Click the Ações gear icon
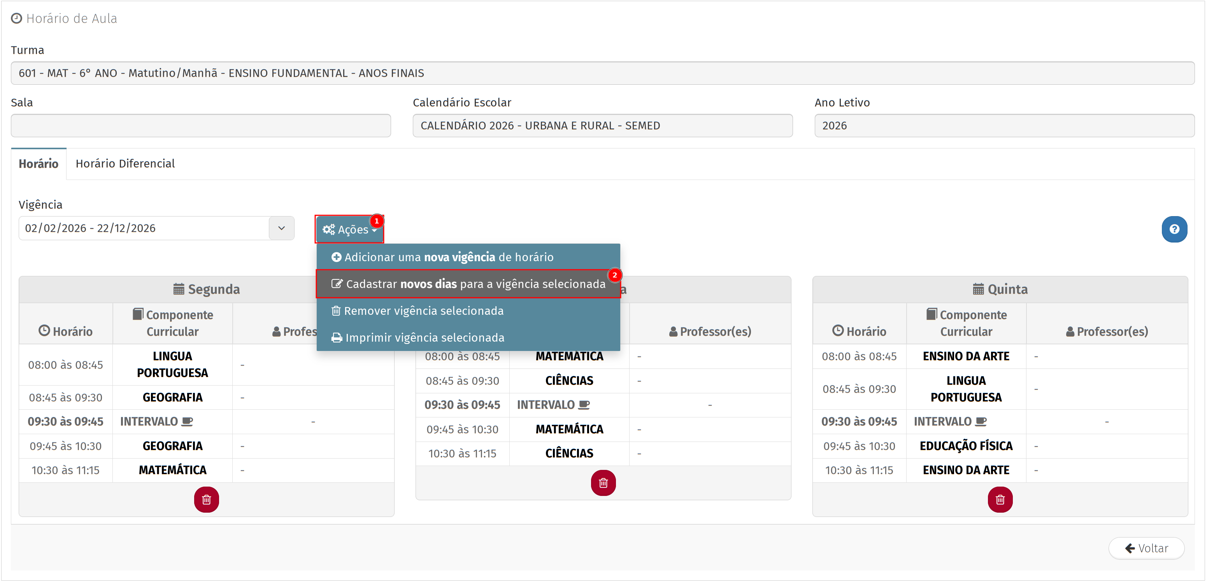Viewport: 1207px width, 583px height. 328,230
